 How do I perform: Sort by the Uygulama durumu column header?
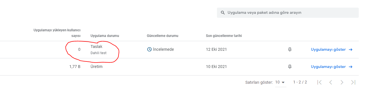click(105, 36)
